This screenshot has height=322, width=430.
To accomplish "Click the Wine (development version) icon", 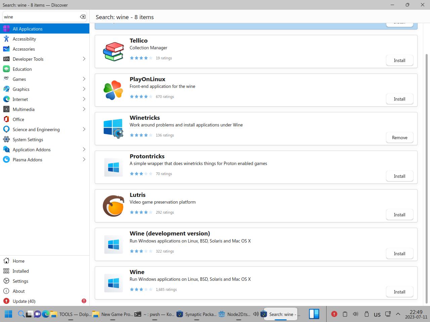I will tap(113, 245).
